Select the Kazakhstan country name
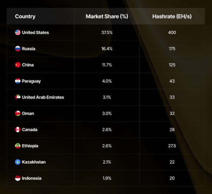This screenshot has height=194, width=212. coord(34,162)
